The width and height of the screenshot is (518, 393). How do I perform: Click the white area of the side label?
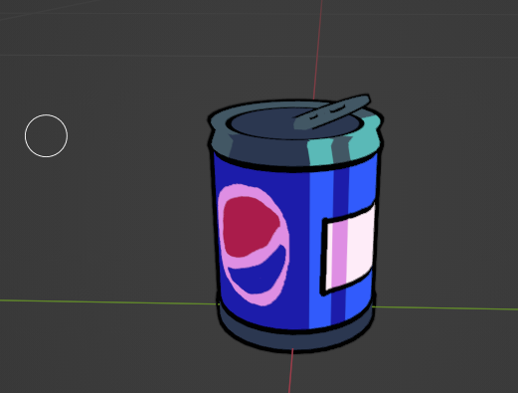coord(361,246)
